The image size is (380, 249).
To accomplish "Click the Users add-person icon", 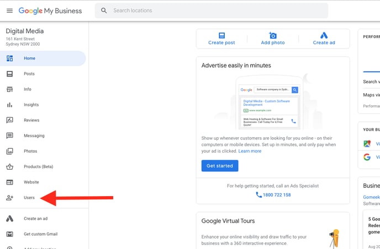I will 9,198.
